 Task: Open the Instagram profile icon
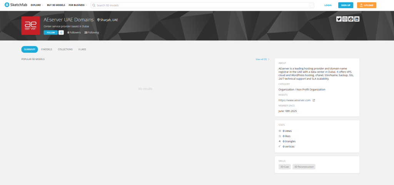click(x=345, y=19)
